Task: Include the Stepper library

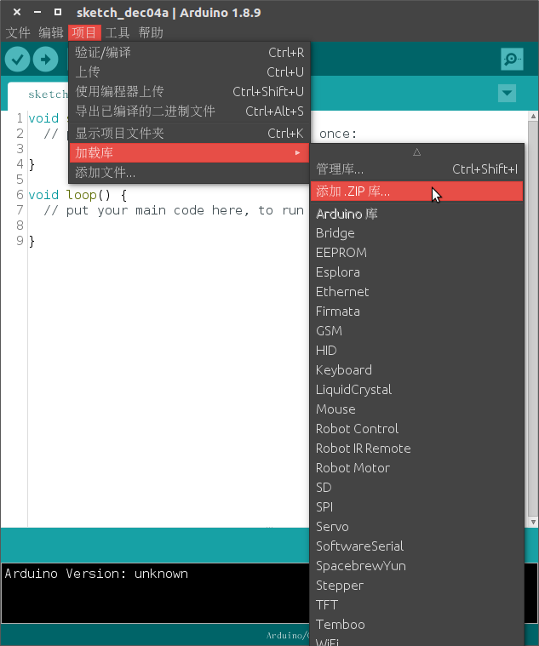Action: (416, 586)
